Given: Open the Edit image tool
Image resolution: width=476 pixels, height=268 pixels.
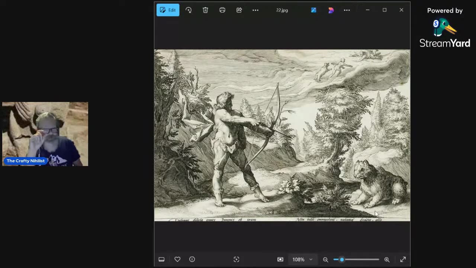Looking at the screenshot, I should click(x=168, y=10).
